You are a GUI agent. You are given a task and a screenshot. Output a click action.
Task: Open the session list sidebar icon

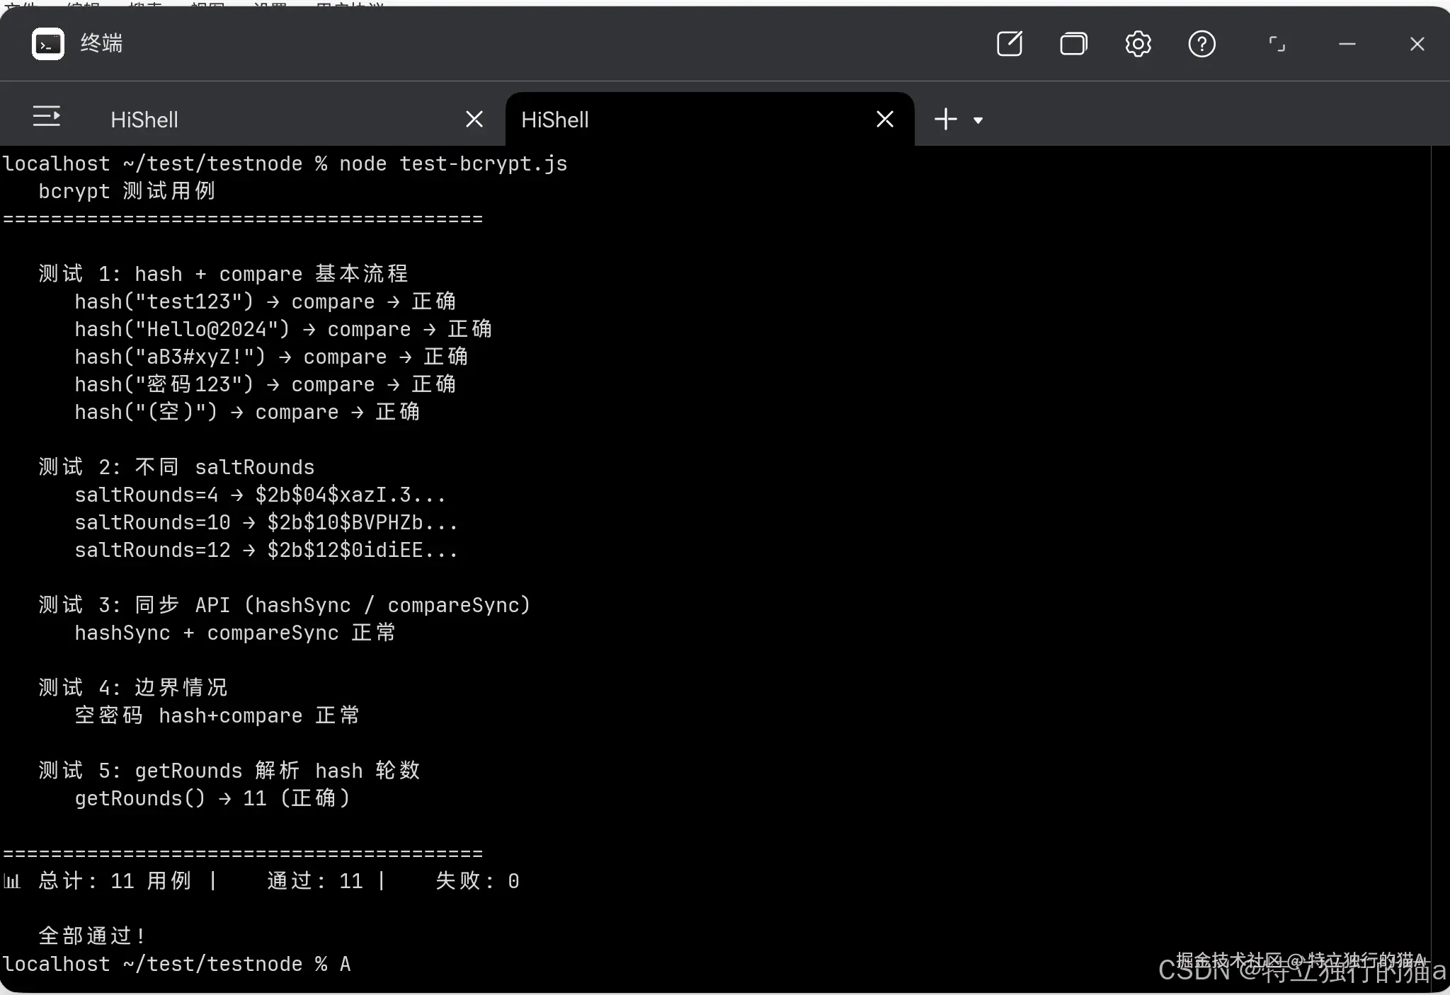[47, 117]
